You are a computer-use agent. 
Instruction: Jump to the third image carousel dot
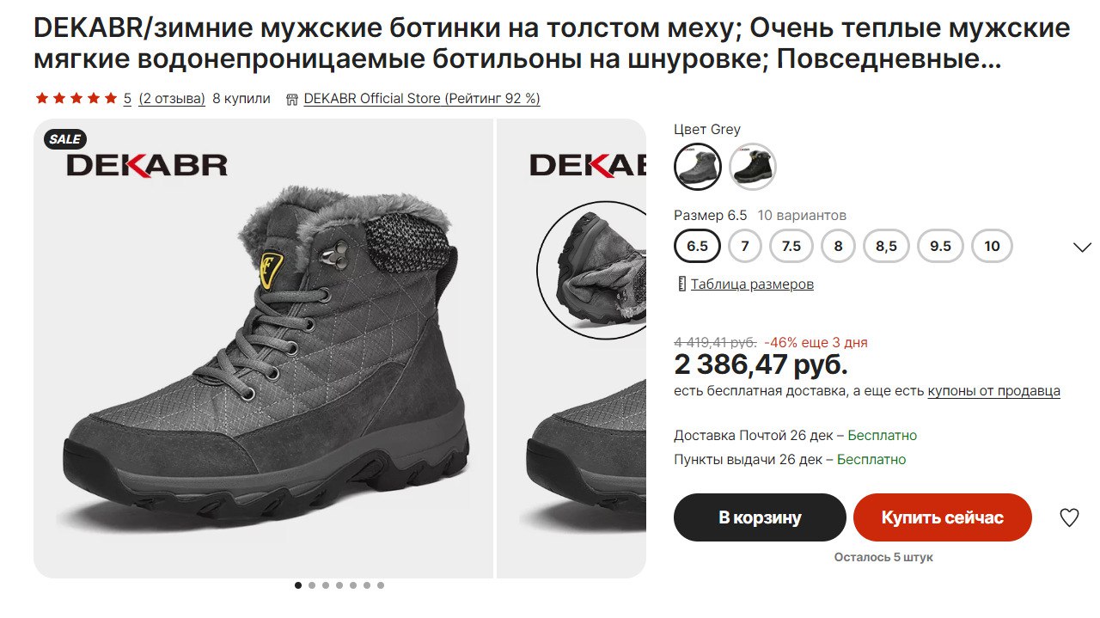point(326,585)
